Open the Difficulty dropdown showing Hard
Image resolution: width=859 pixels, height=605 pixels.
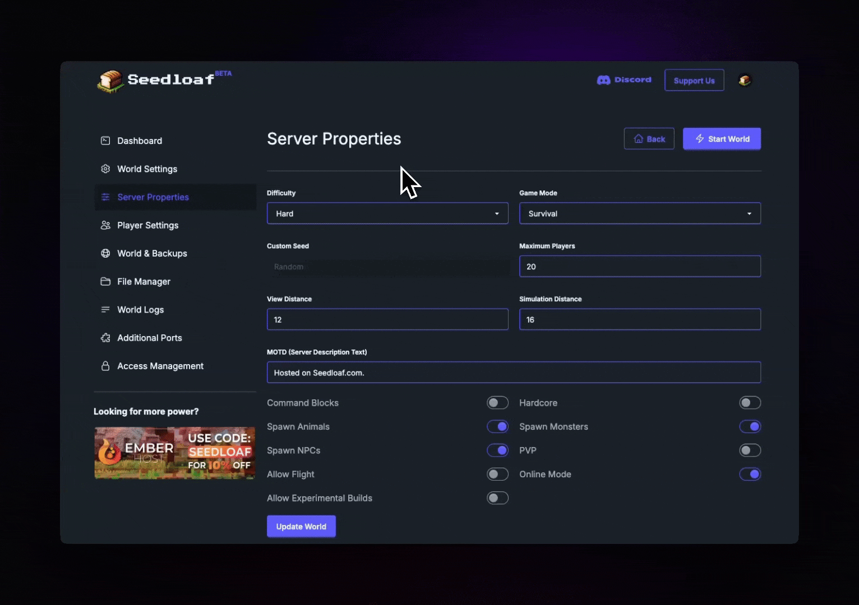pyautogui.click(x=387, y=213)
